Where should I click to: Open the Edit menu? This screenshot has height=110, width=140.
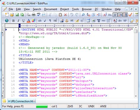click(18, 9)
